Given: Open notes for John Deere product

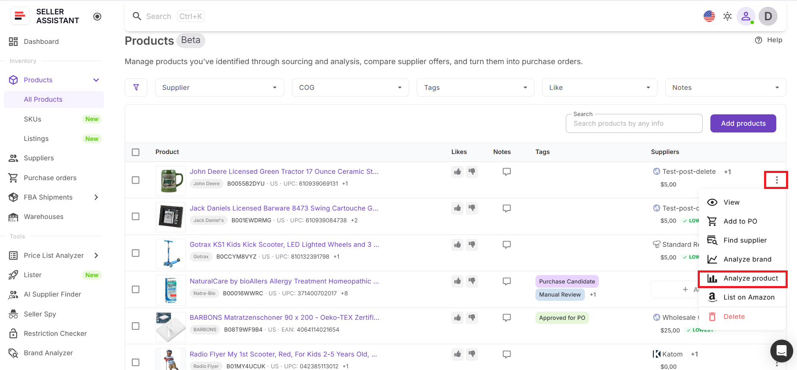Looking at the screenshot, I should click(507, 172).
